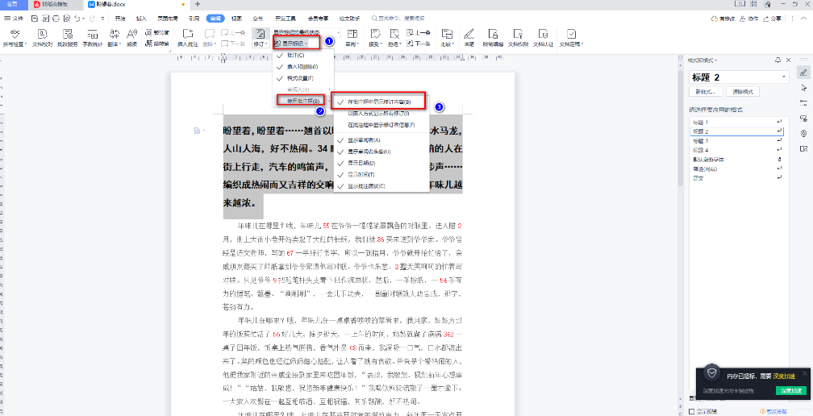This screenshot has height=416, width=813.
Task: Toggle 显示日期(D) option
Action: 381,163
